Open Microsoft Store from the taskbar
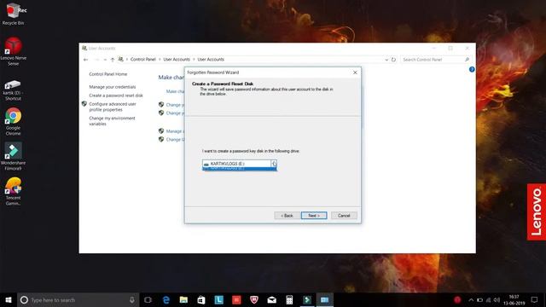The image size is (546, 307). [201, 299]
